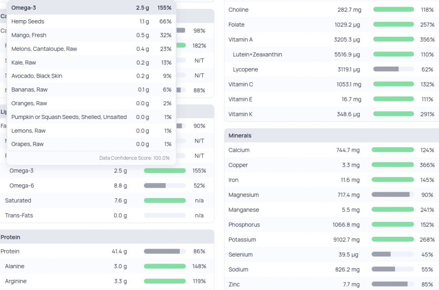Click the Lycopene progress bar
Image resolution: width=439 pixels, height=290 pixels.
coord(393,69)
